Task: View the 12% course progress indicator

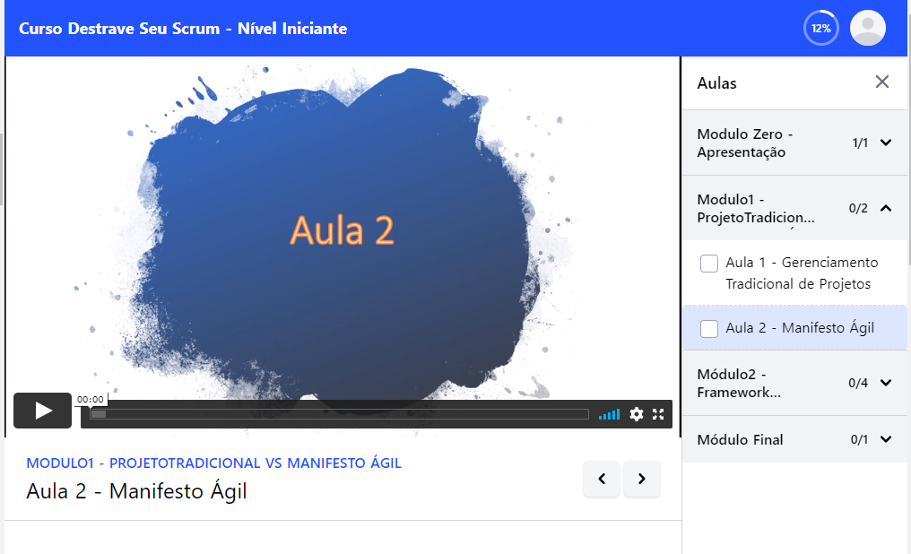Action: [x=820, y=28]
